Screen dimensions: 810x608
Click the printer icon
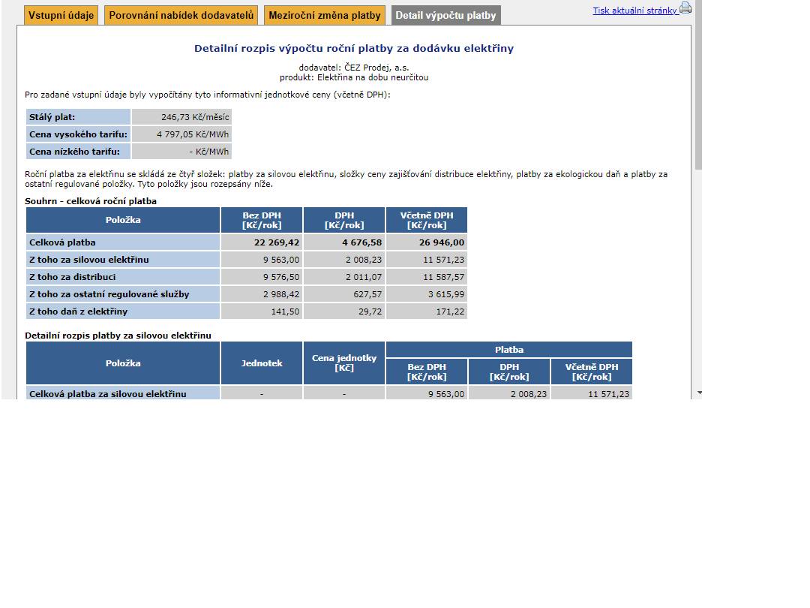685,8
